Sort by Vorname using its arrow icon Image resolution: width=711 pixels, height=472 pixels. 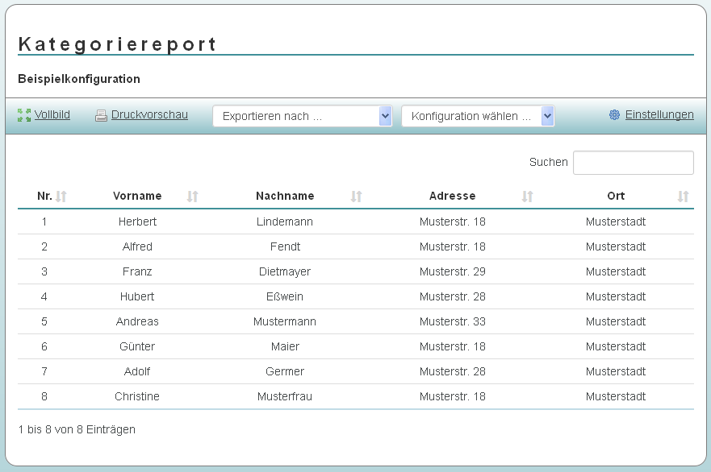click(x=193, y=197)
